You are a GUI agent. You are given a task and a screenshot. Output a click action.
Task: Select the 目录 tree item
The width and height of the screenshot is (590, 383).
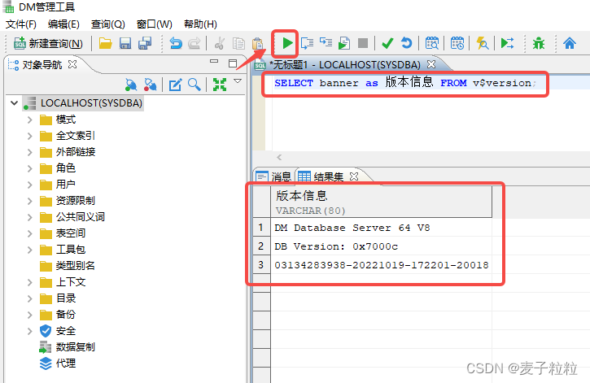58,298
